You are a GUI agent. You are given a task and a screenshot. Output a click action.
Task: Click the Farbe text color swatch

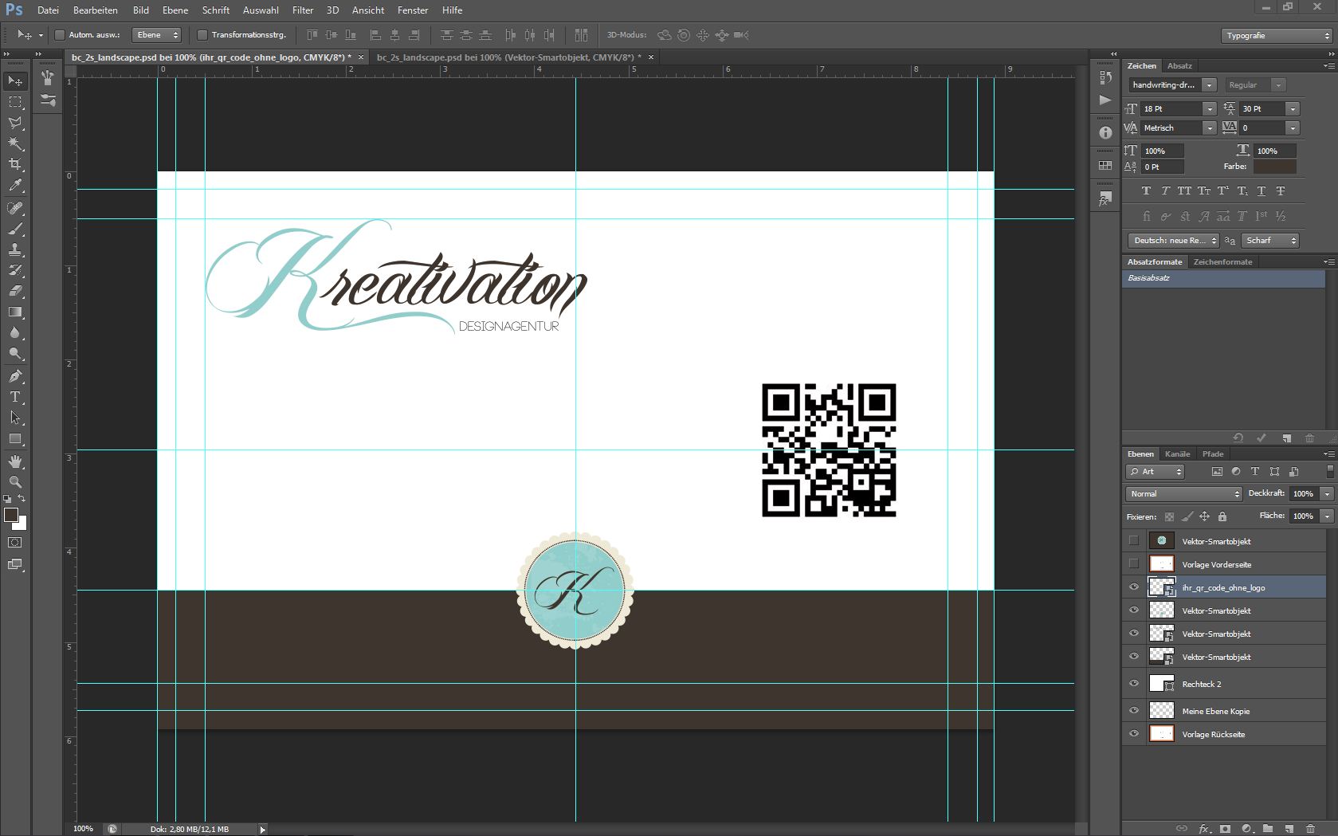coord(1274,167)
